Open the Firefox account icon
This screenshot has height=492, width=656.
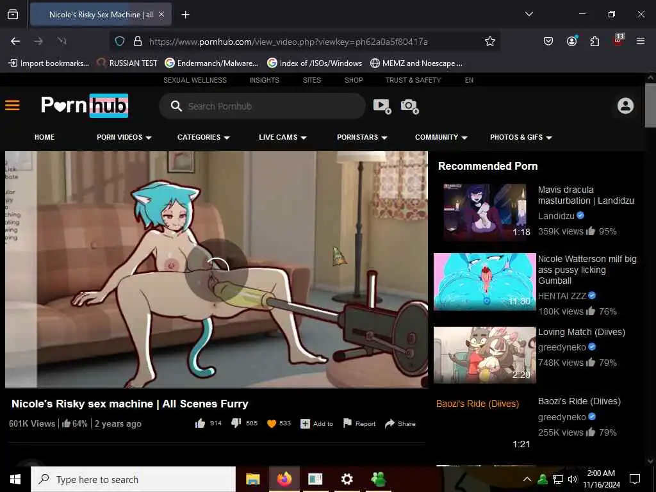572,41
